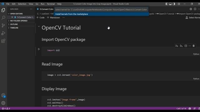Click errors and warnings status indicator
Screen dimensions: 200x112
point(6,109)
